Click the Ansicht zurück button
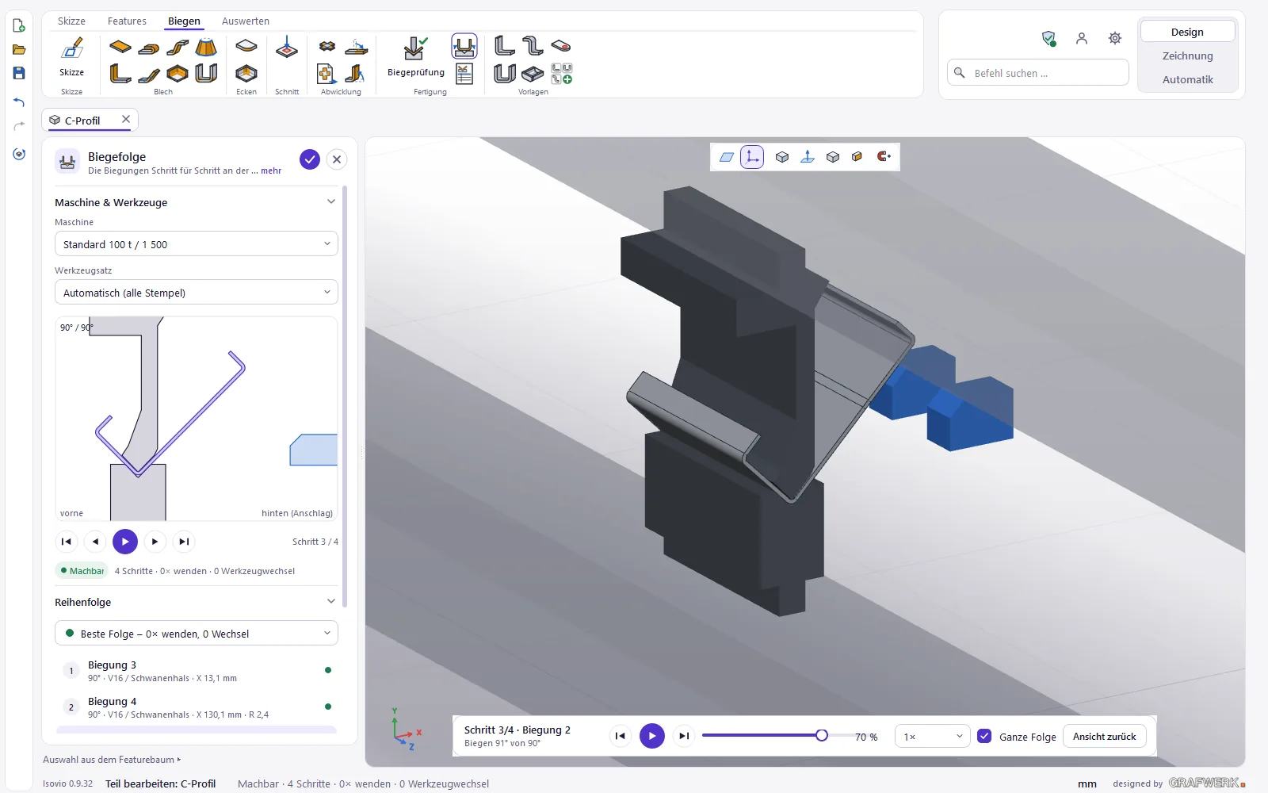The height and width of the screenshot is (793, 1268). coord(1104,736)
